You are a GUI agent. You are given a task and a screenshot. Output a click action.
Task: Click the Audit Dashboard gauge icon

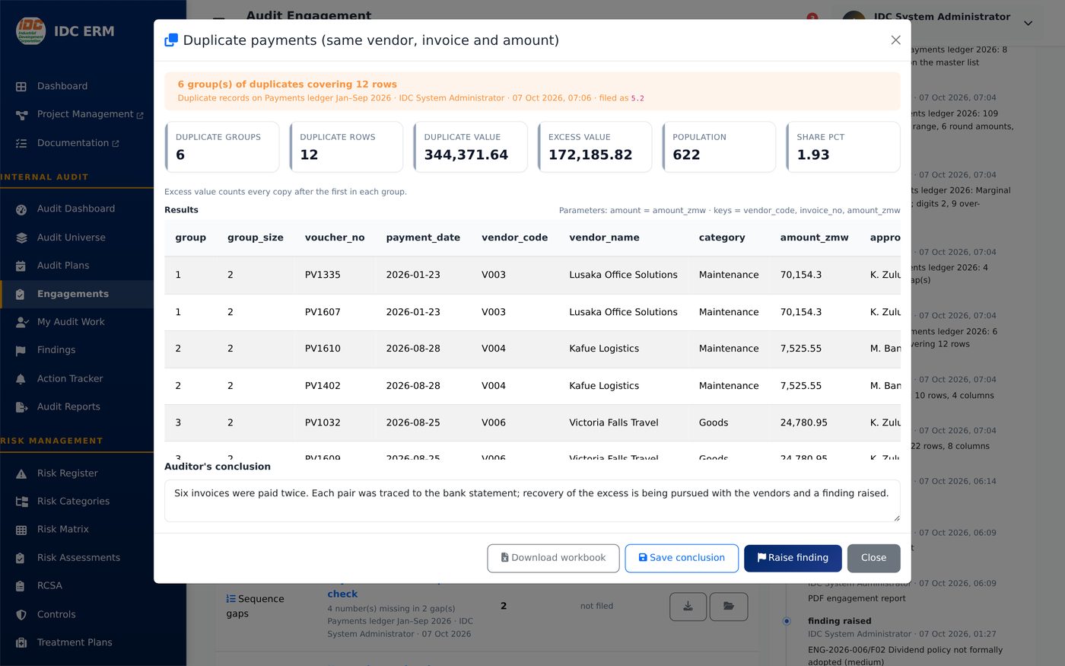[21, 209]
